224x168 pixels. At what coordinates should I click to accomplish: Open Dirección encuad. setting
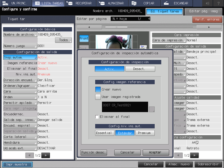pos(20,80)
